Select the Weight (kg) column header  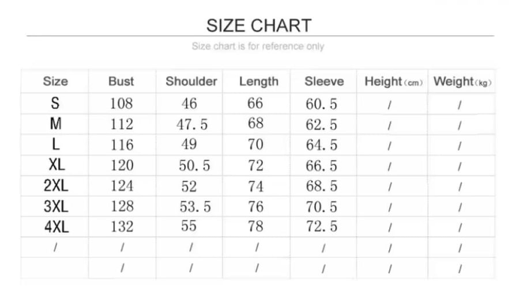[x=462, y=82]
